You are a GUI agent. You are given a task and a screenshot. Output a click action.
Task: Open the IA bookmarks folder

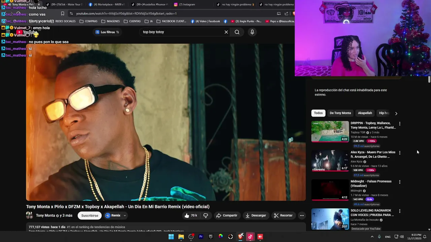(x=148, y=21)
